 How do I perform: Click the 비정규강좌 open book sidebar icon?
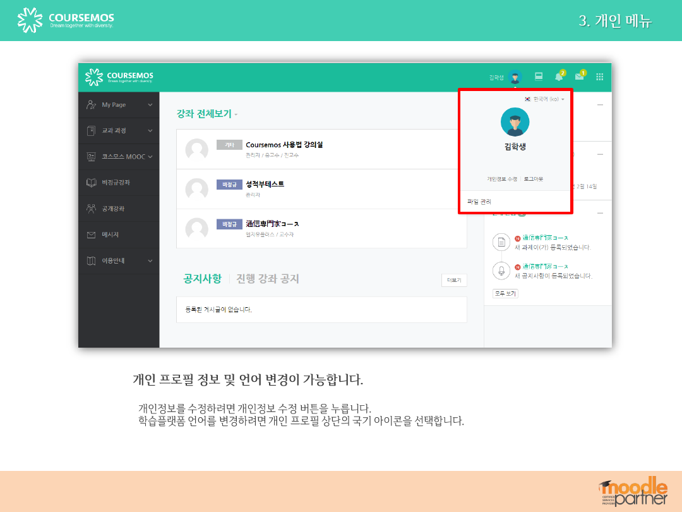91,183
